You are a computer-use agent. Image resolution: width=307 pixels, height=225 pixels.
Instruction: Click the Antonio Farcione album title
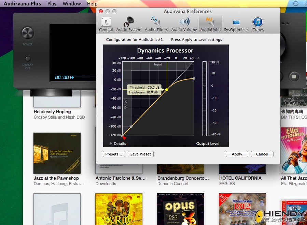click(x=121, y=178)
